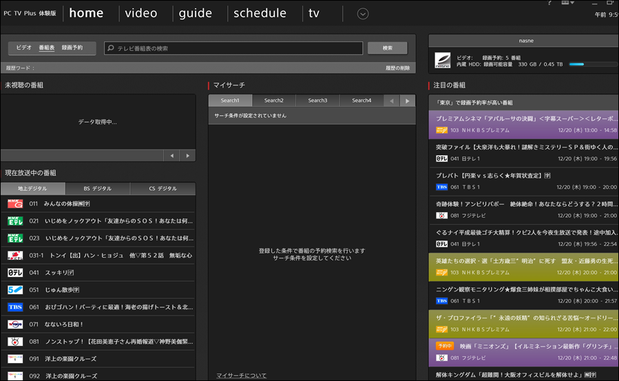Screen dimensions: 619x381
Task: Open the マイサーチについて link
Action: (241, 375)
